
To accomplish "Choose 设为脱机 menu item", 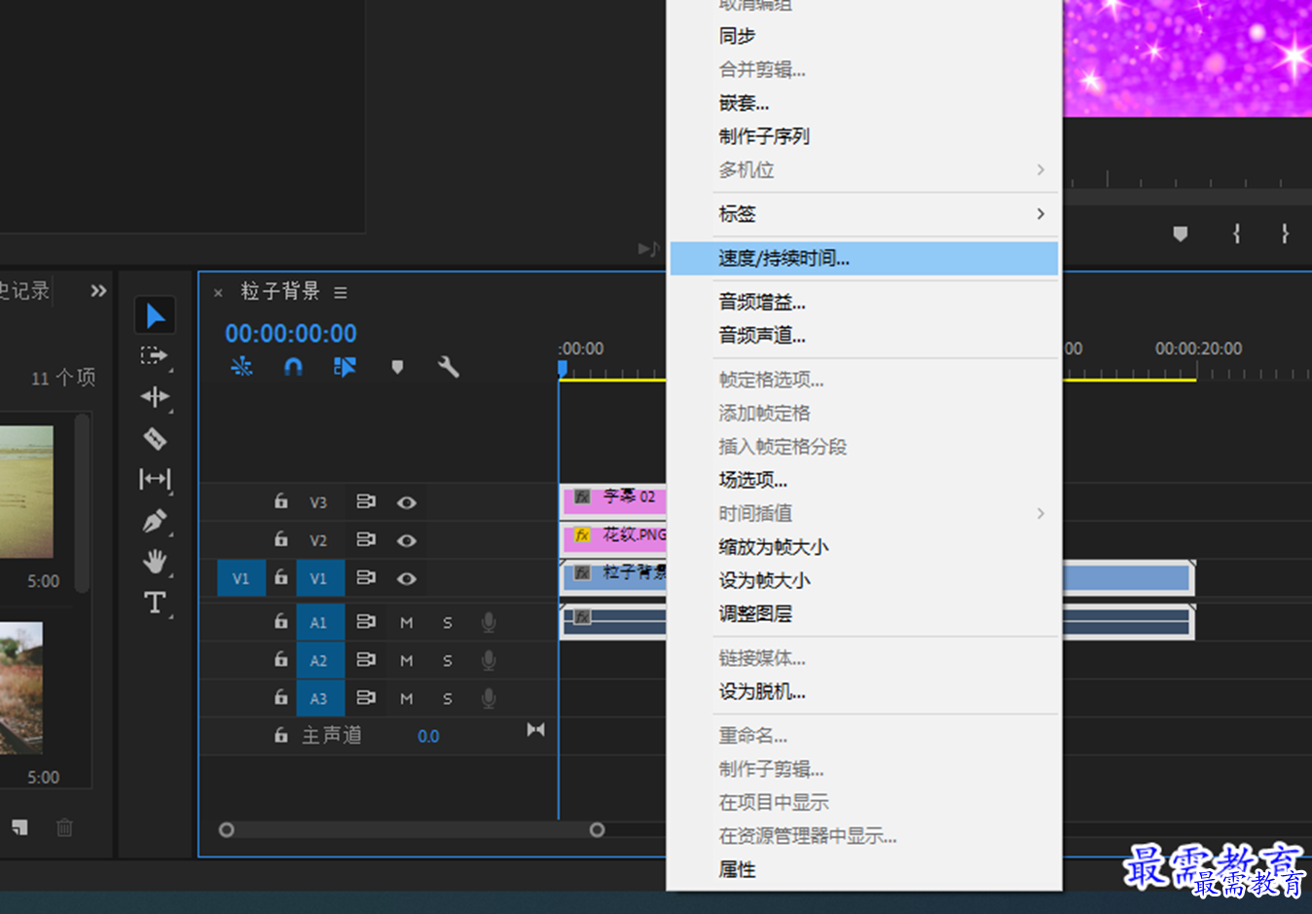I will click(x=864, y=691).
